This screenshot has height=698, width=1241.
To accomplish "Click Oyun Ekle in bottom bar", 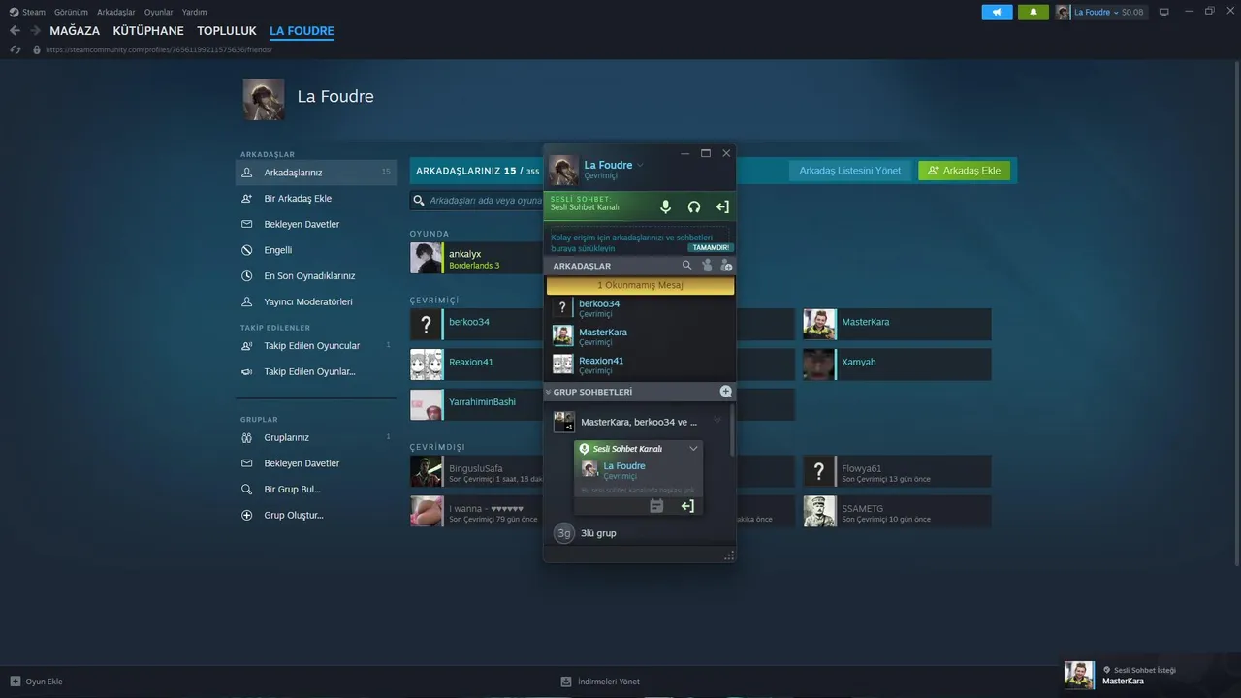I will pos(36,682).
